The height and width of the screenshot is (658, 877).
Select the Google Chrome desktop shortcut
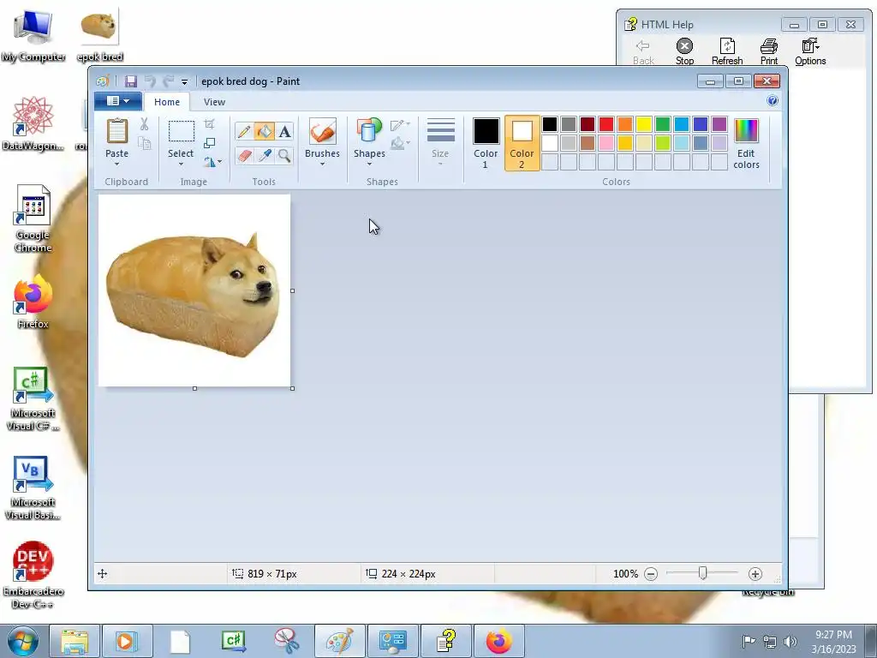pos(33,218)
